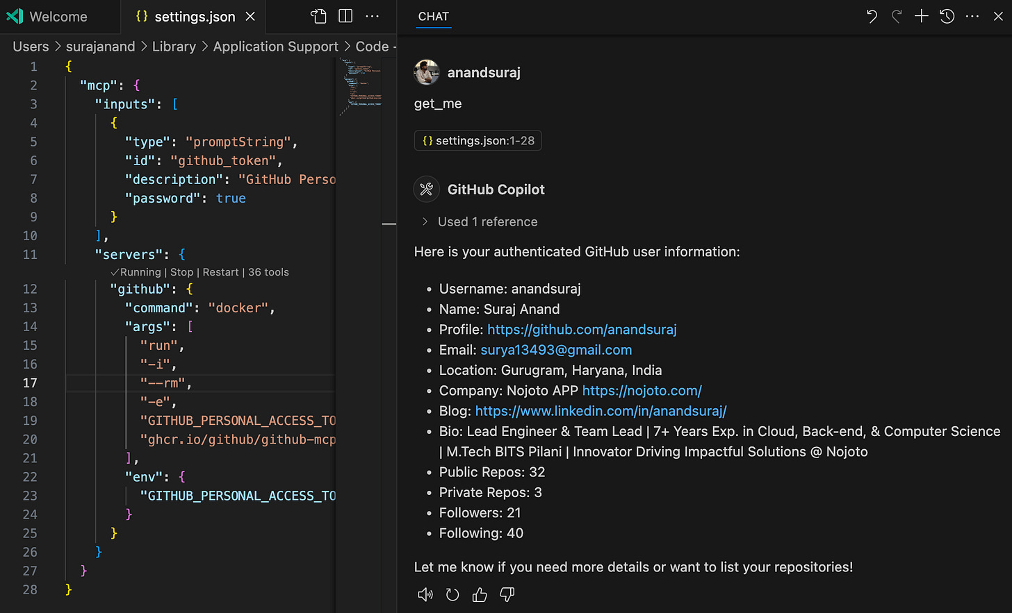
Task: Redo last chat request
Action: [897, 17]
